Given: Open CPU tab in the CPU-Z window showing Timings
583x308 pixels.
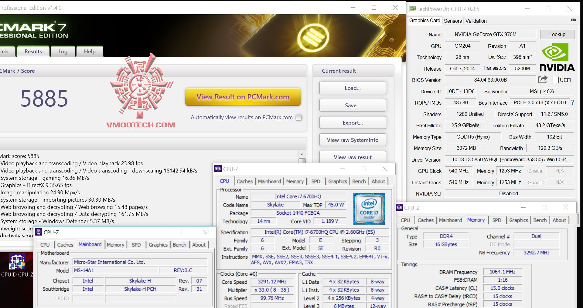Looking at the screenshot, I should (x=405, y=220).
